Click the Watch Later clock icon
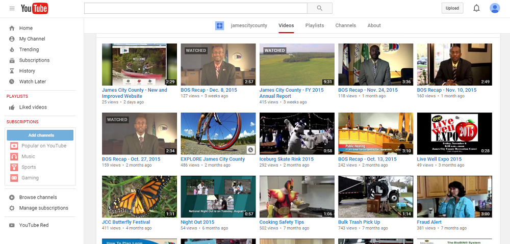This screenshot has height=244, width=510. tap(12, 82)
